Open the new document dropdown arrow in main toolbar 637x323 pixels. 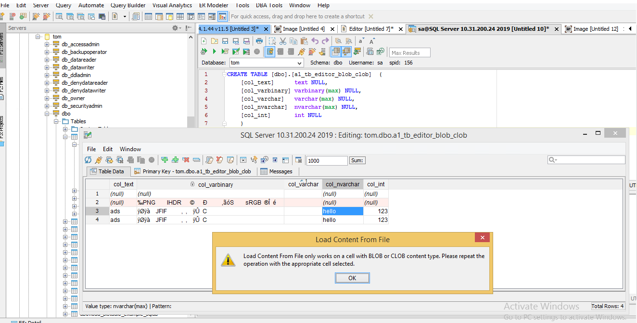pyautogui.click(x=125, y=16)
